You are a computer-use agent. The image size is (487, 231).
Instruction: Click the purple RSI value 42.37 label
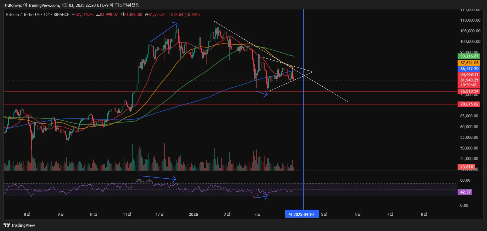point(465,192)
